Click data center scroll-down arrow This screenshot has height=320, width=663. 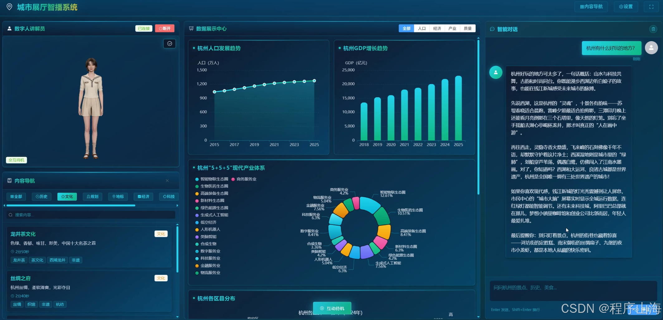point(478,317)
